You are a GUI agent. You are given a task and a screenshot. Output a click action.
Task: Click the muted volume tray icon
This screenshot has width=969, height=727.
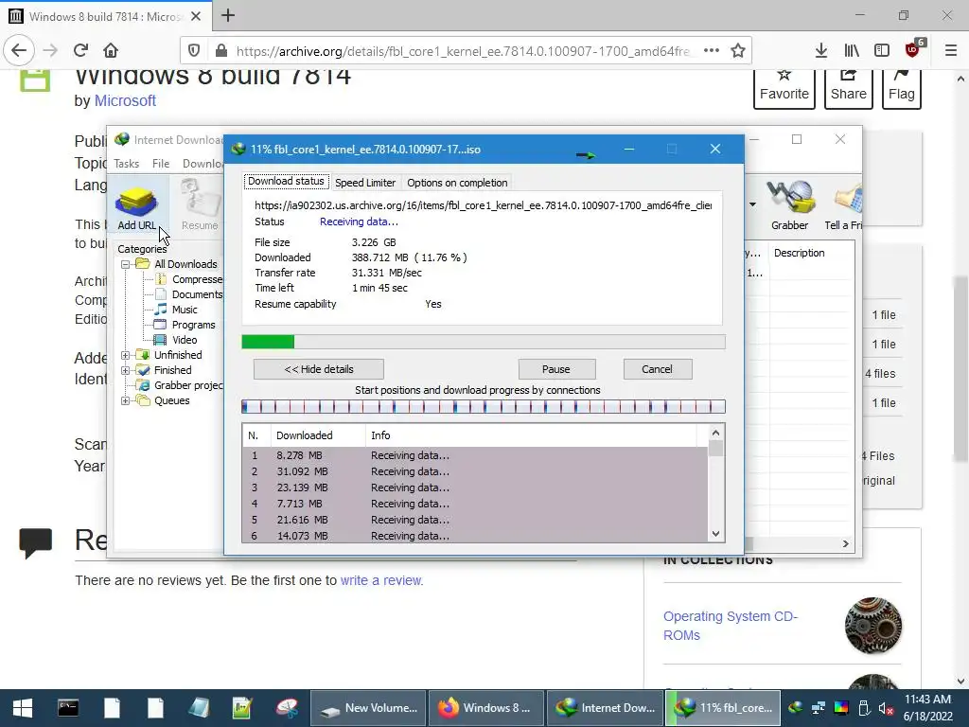886,708
